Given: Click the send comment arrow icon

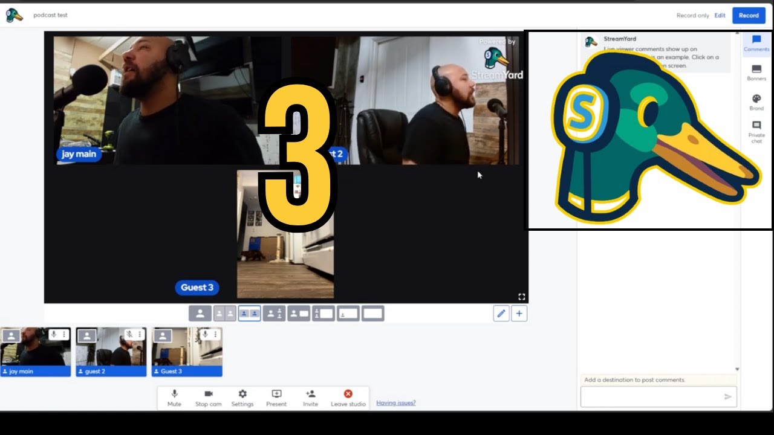Looking at the screenshot, I should (728, 397).
